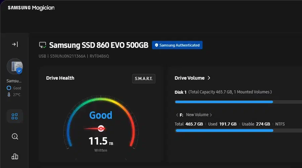
Task: Open the dashboard grid icon in sidebar
Action: 15,116
